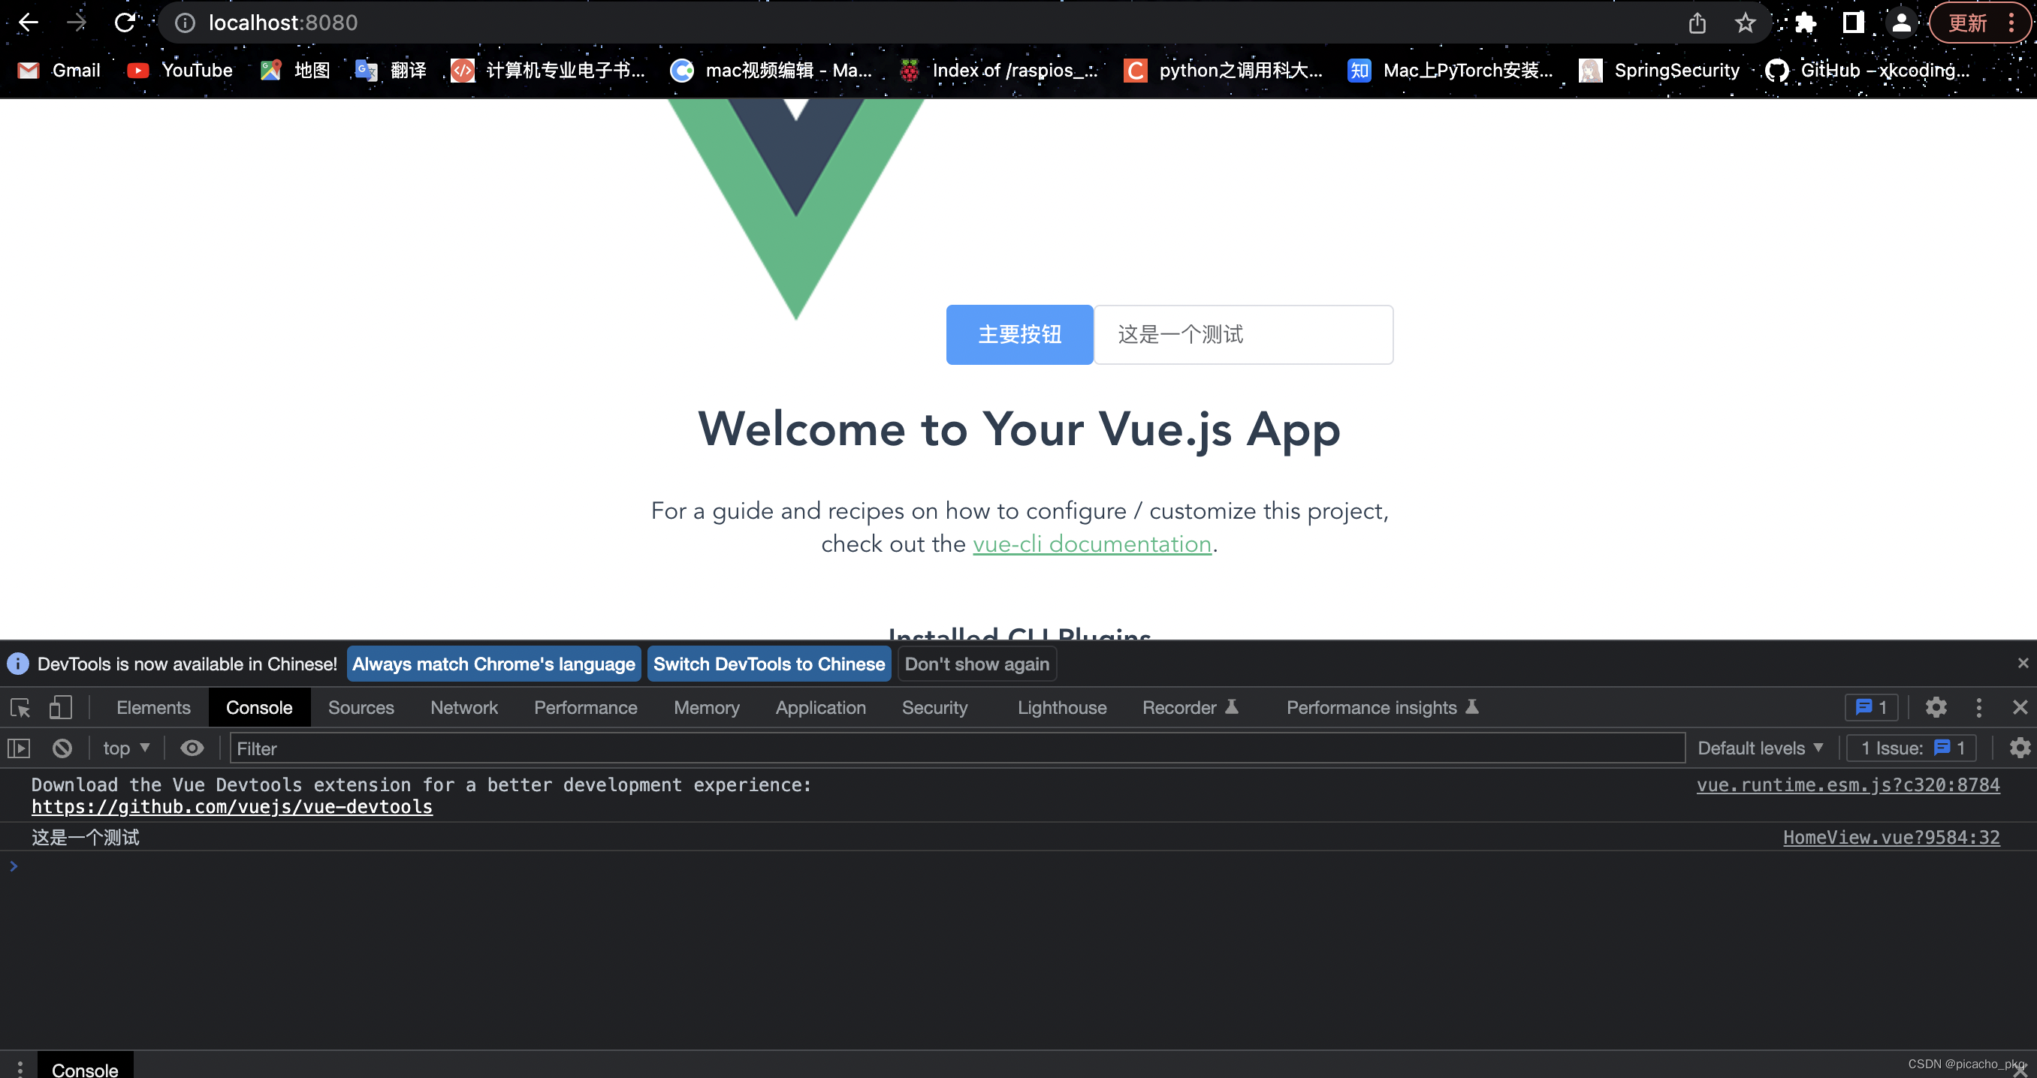
Task: Click the 主要按钮 primary button
Action: 1020,334
